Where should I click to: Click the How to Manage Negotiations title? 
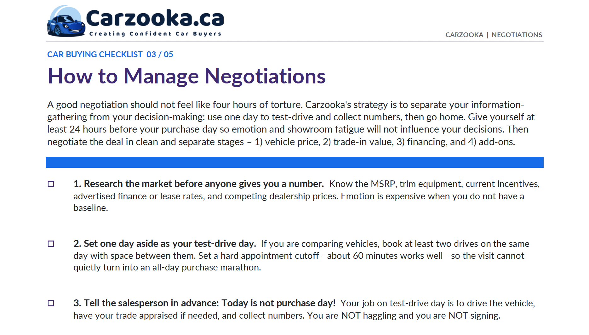[186, 76]
